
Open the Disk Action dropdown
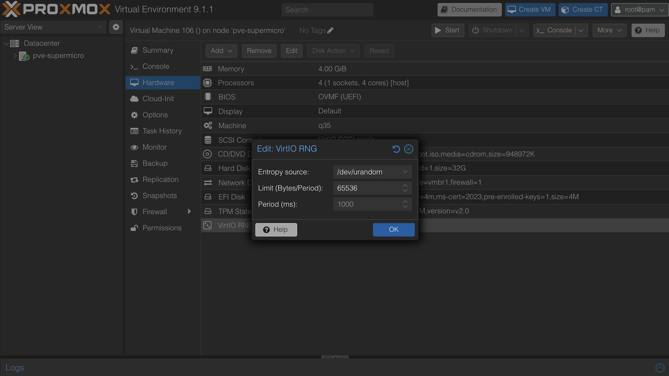click(x=333, y=51)
